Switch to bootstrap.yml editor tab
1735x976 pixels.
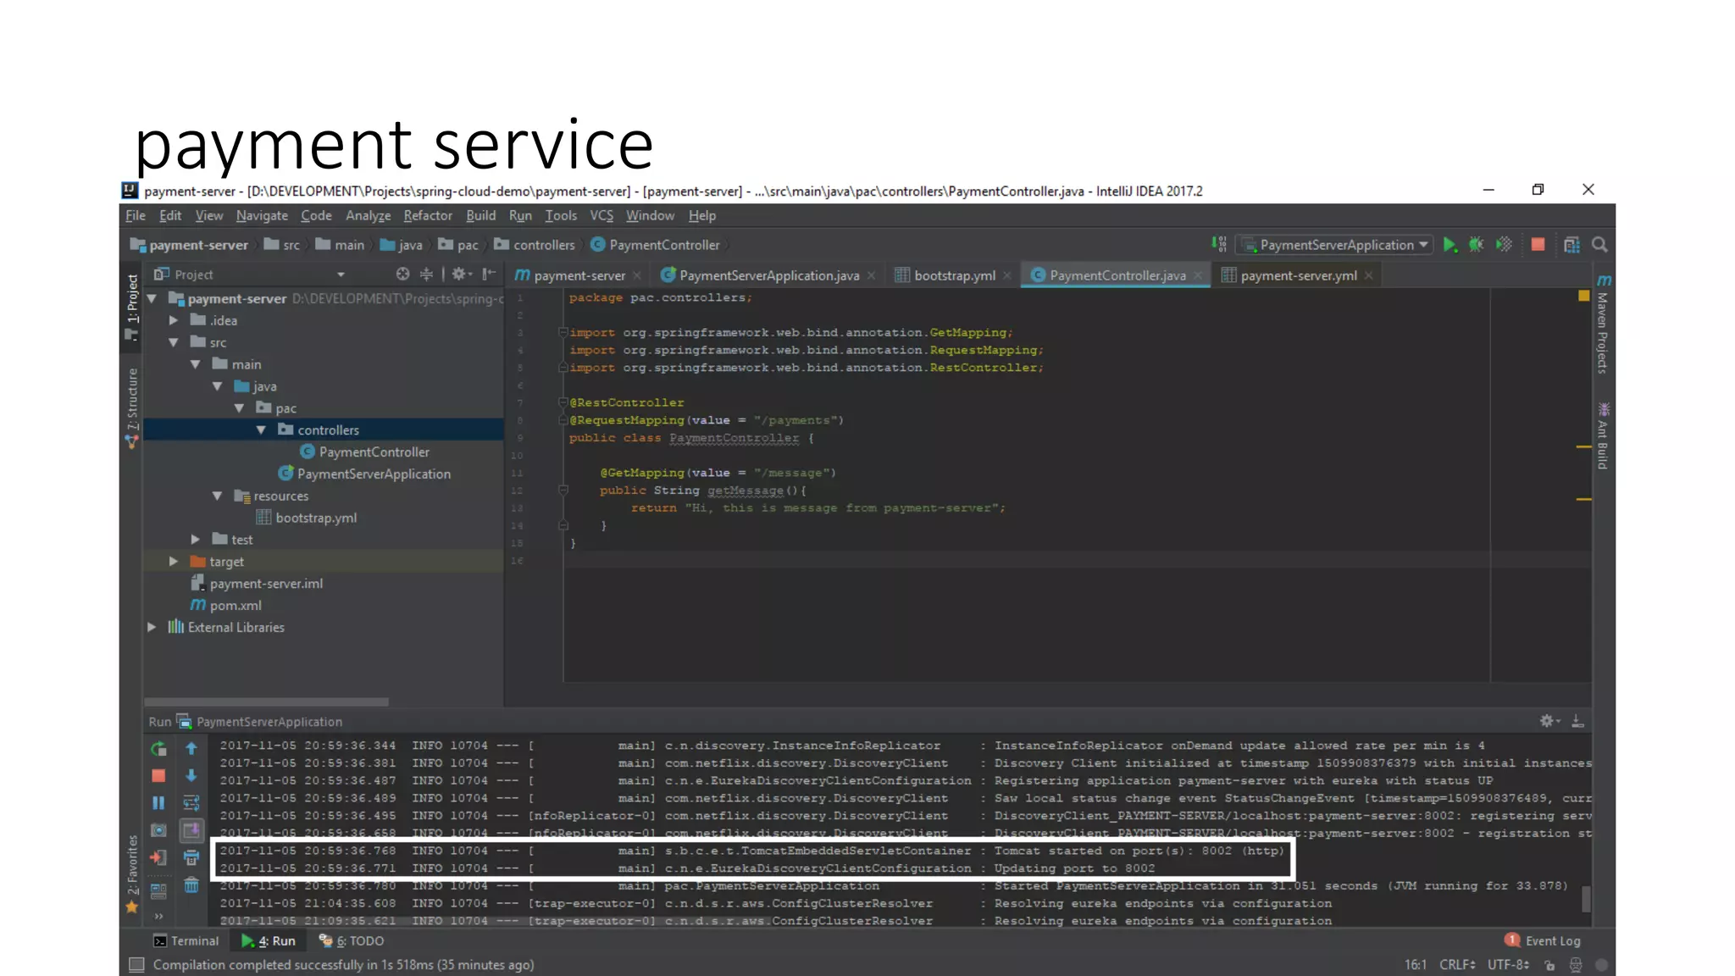pyautogui.click(x=954, y=275)
